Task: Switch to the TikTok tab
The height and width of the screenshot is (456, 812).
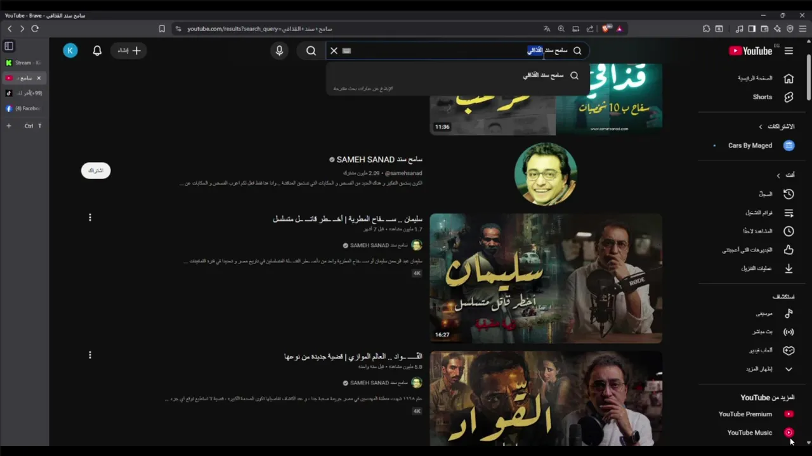Action: (24, 93)
